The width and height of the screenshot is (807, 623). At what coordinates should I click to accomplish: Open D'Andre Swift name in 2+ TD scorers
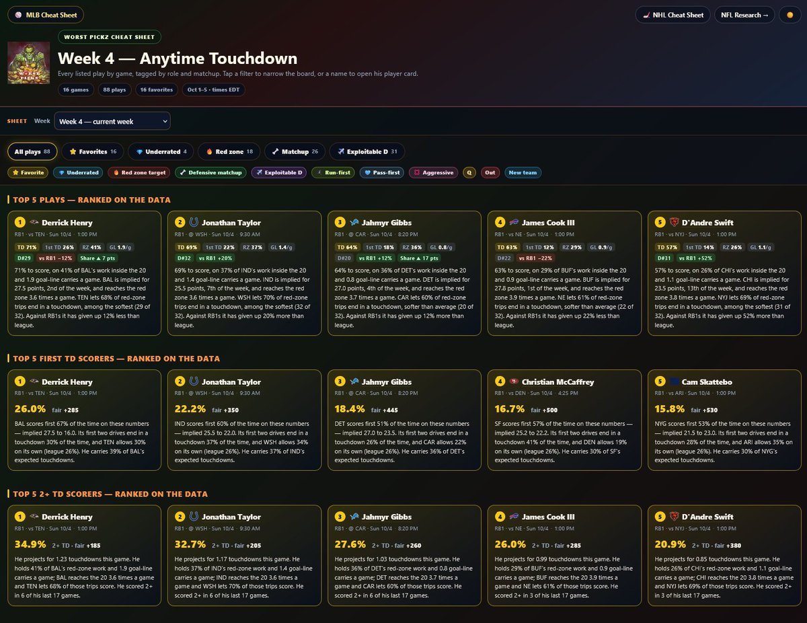(709, 517)
